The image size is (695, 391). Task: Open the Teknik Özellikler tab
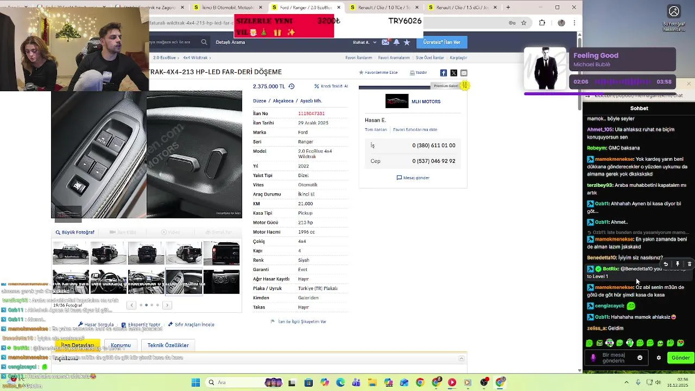(168, 345)
